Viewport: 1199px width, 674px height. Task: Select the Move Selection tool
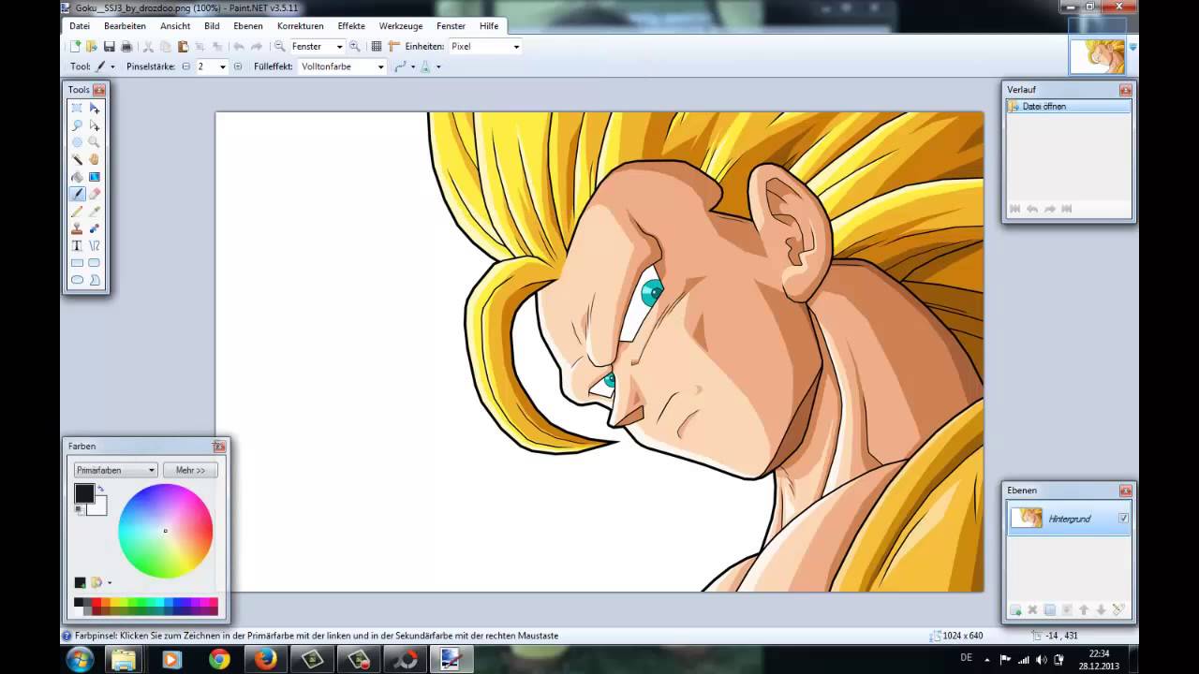(94, 125)
